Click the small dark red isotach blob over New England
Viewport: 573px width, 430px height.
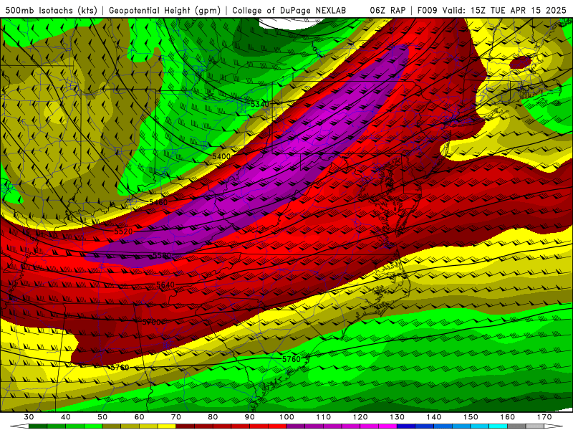tap(521, 62)
